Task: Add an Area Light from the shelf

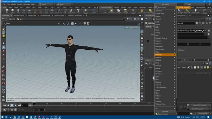Action: tap(125, 11)
